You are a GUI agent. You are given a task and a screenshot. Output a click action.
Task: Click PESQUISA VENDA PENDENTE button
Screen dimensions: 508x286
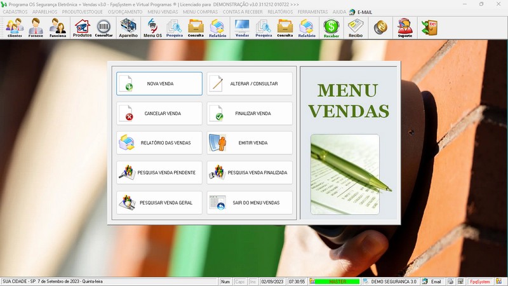[x=159, y=172]
